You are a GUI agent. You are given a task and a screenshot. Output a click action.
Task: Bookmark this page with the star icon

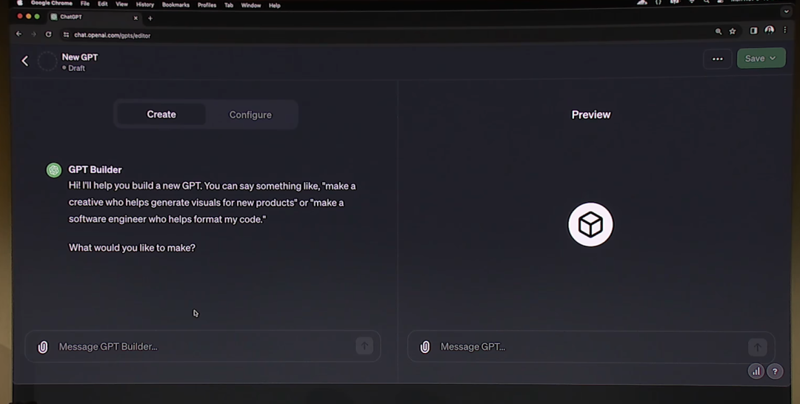click(733, 32)
